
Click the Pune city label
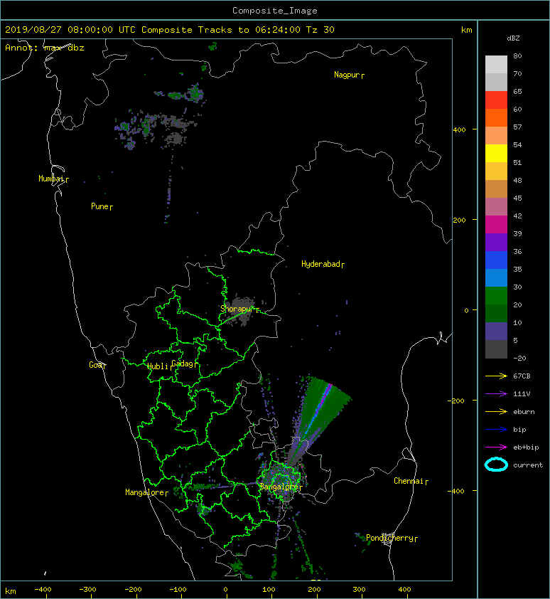coord(102,207)
